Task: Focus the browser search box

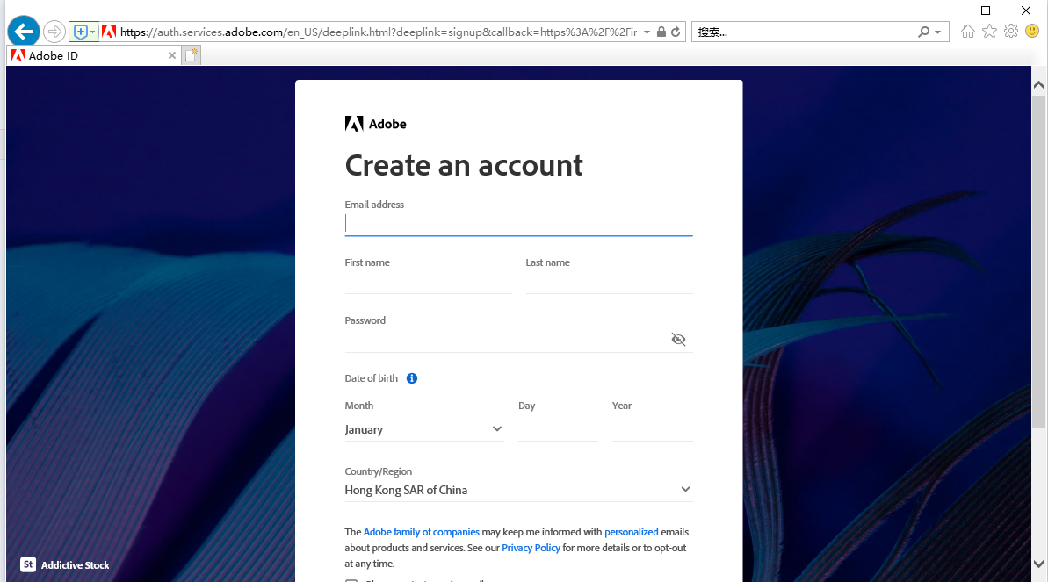Action: pos(806,32)
